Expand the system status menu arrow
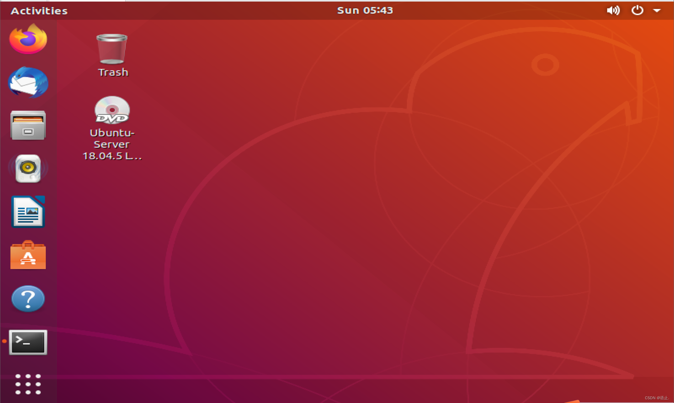The height and width of the screenshot is (403, 674). [657, 10]
